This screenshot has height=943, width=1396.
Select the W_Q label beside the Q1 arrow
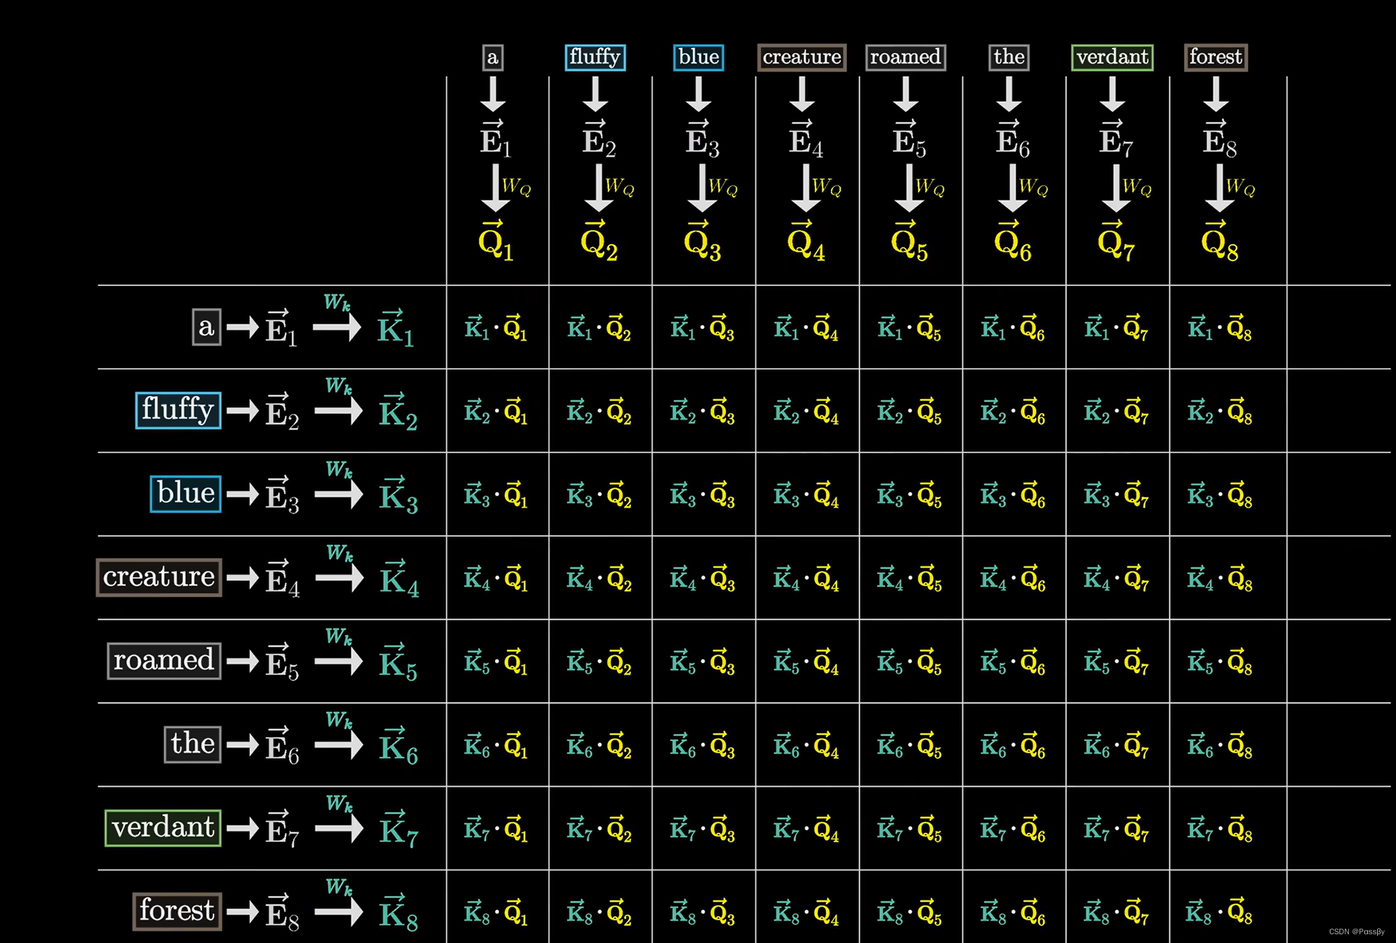tap(517, 186)
